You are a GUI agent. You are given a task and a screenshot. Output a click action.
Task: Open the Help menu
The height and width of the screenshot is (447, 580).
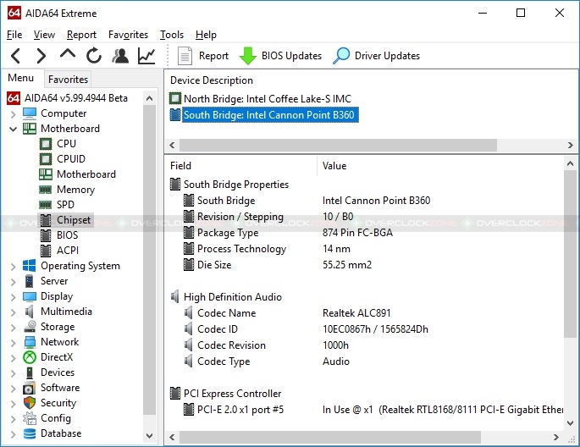(206, 35)
